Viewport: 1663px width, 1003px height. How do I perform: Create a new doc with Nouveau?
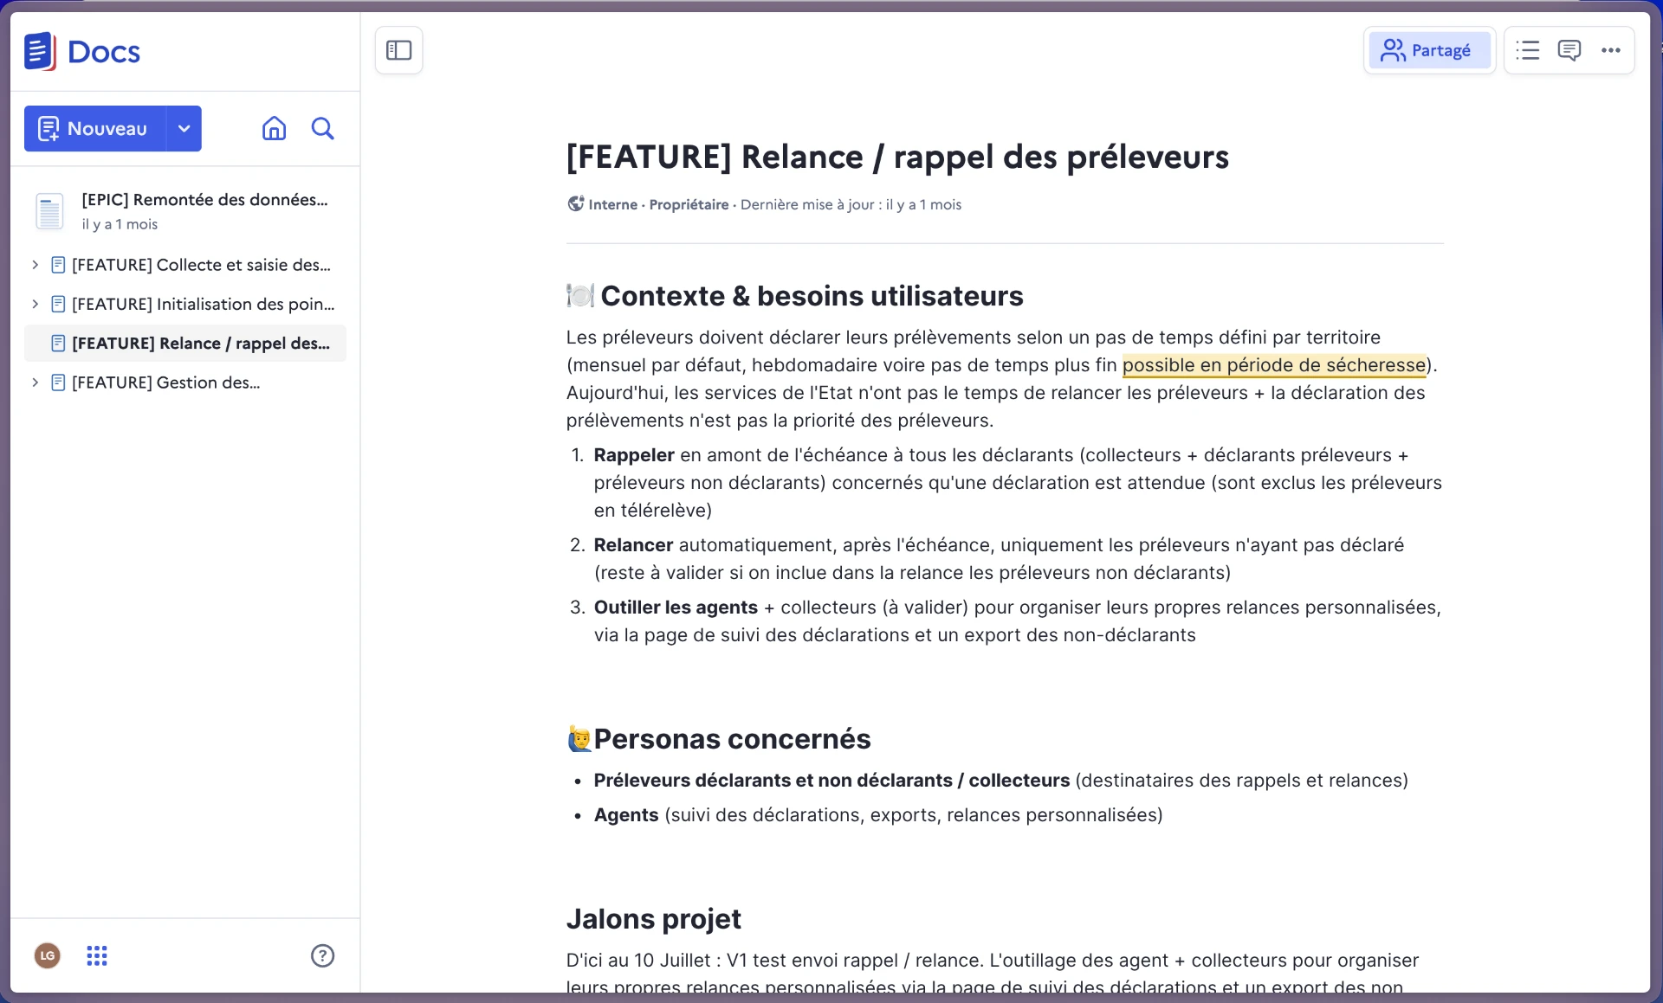(x=94, y=128)
